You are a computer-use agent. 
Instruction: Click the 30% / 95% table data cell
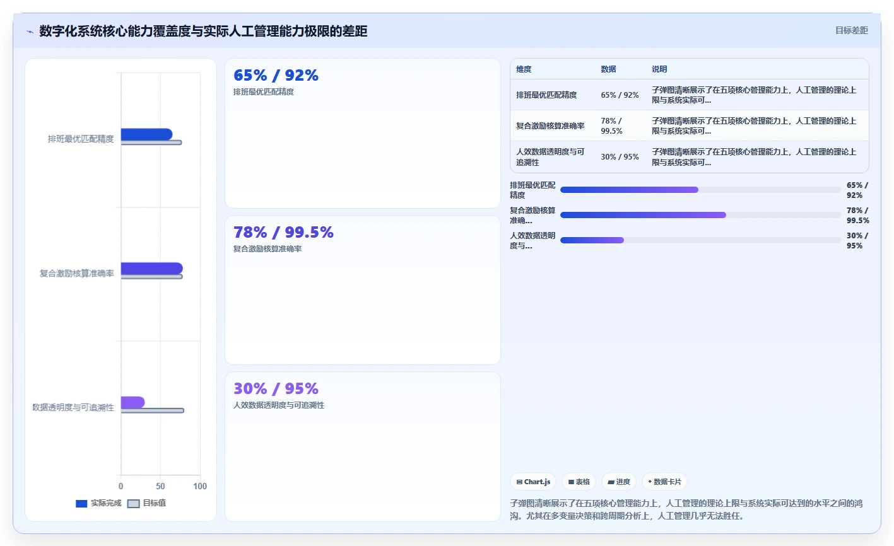(x=620, y=157)
